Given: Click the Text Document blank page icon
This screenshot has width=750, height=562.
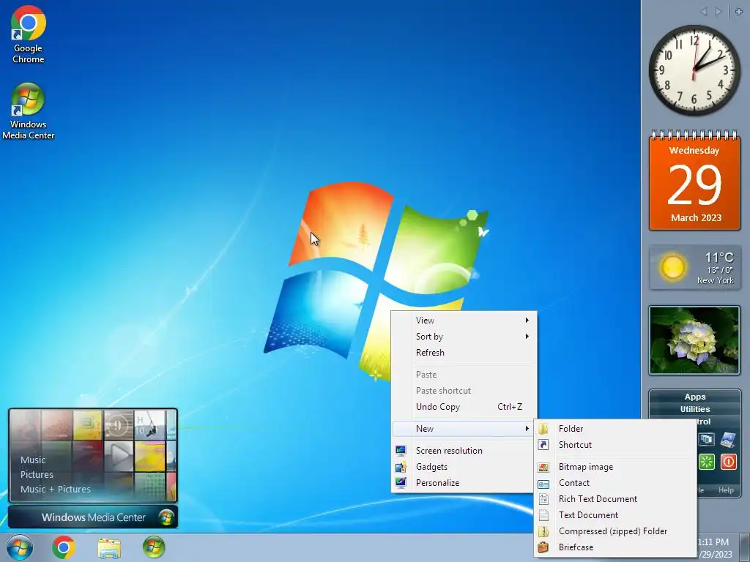Looking at the screenshot, I should point(543,515).
